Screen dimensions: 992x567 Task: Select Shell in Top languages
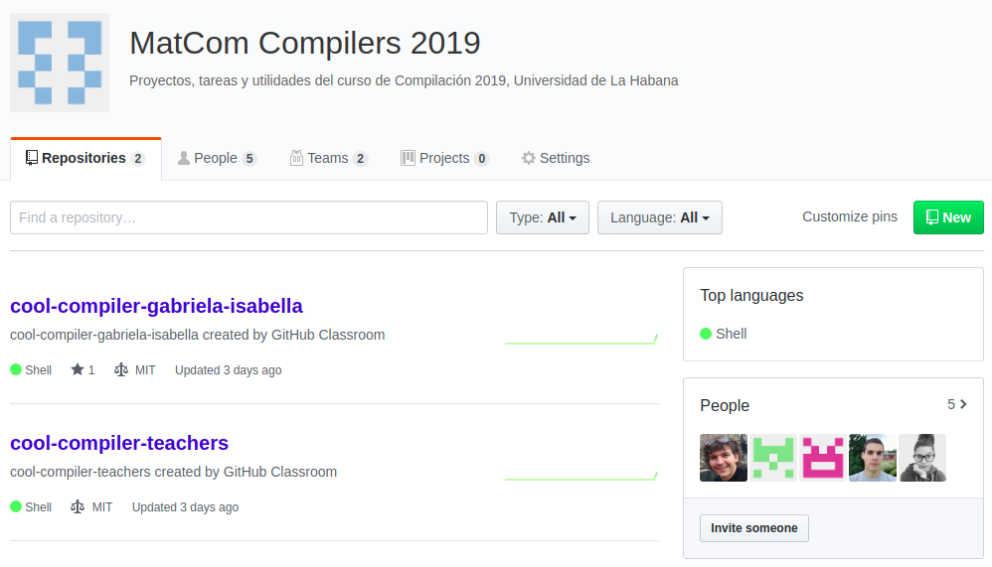(724, 334)
